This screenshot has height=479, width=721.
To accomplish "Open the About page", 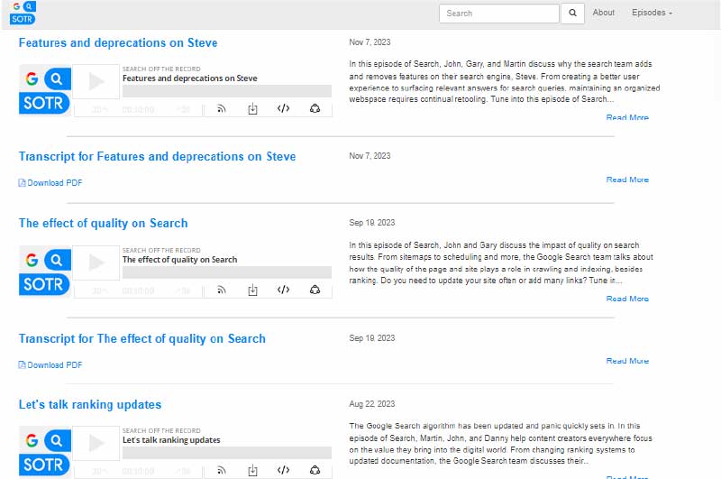I will pyautogui.click(x=603, y=13).
